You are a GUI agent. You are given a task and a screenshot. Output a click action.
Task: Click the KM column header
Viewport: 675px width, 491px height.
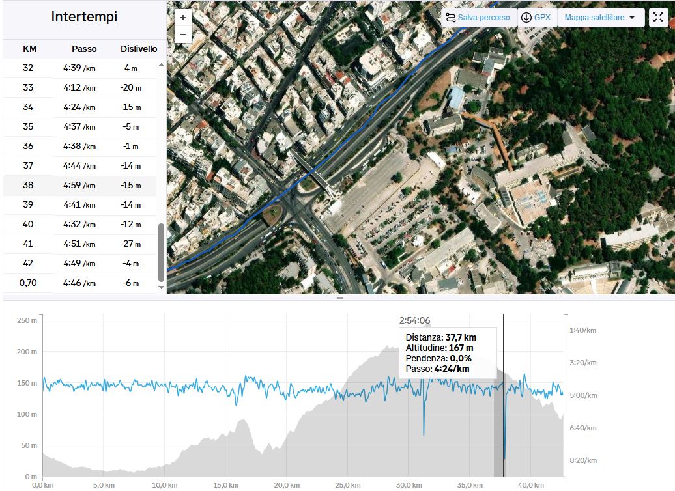pyautogui.click(x=29, y=49)
